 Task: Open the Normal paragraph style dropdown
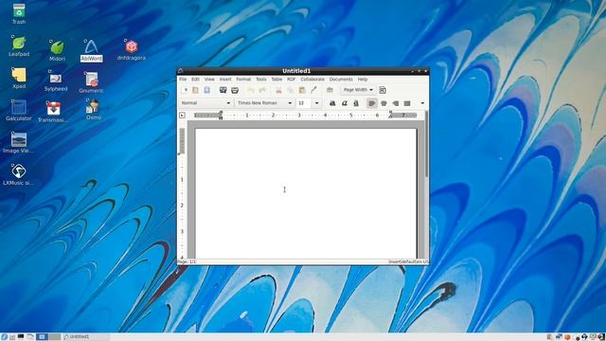pyautogui.click(x=205, y=103)
